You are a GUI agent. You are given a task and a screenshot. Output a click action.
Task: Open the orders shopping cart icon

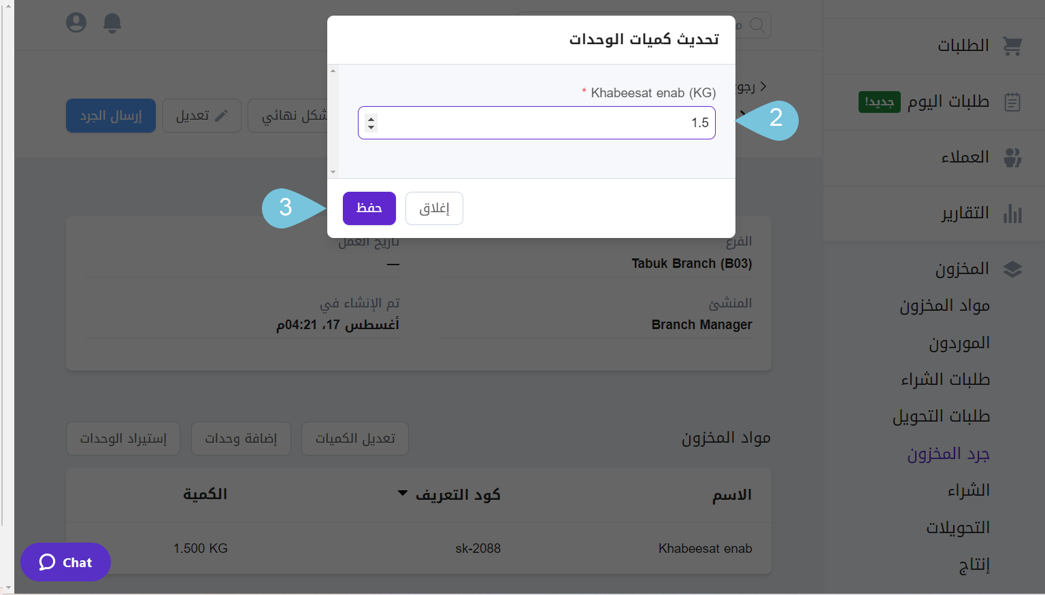coord(1012,46)
